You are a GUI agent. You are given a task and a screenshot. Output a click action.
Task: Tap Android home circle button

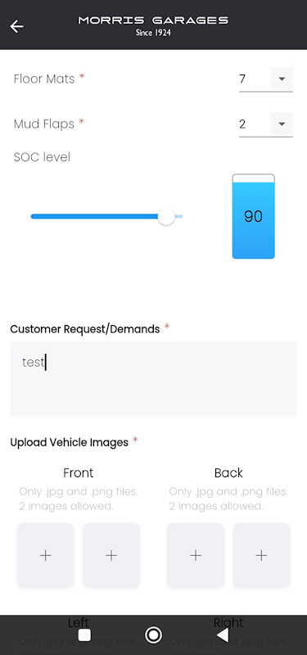[153, 635]
